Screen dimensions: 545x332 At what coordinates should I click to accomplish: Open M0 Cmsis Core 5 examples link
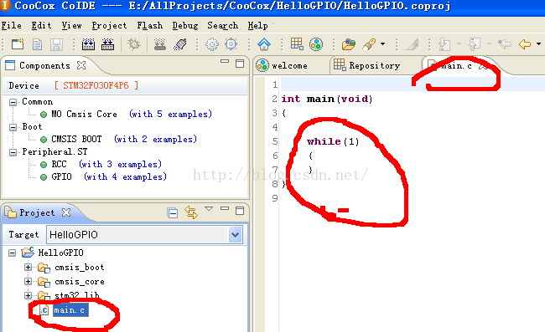(x=170, y=114)
